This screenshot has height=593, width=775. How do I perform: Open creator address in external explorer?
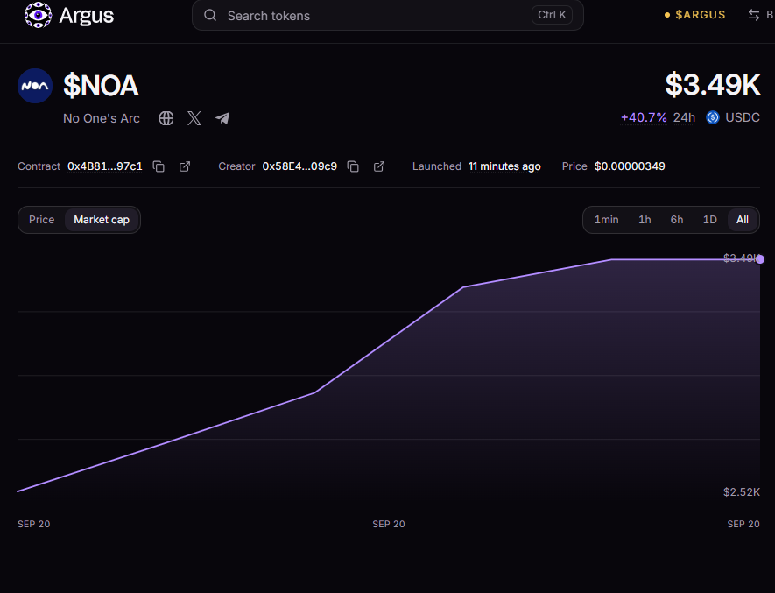coord(379,166)
